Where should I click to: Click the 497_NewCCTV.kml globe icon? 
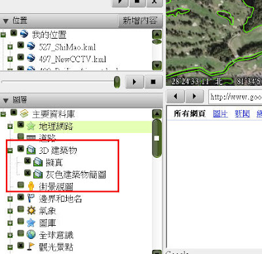(31, 58)
